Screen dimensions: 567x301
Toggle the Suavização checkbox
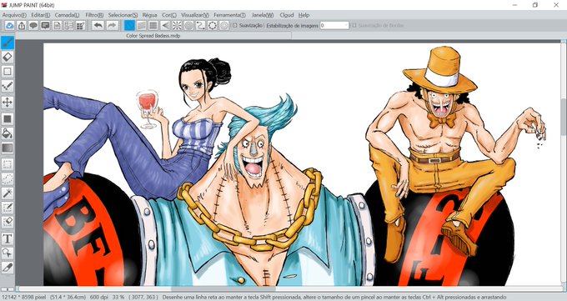234,26
